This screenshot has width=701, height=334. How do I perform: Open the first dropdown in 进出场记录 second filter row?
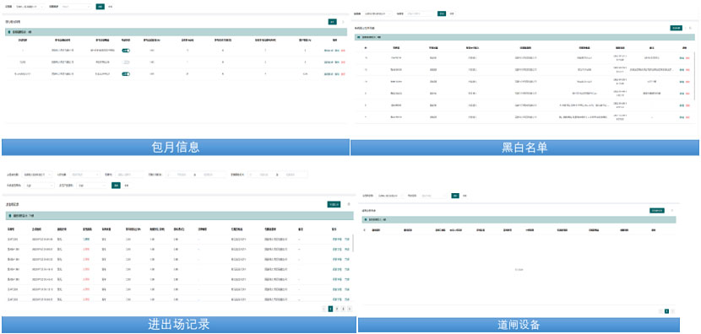tap(40, 186)
